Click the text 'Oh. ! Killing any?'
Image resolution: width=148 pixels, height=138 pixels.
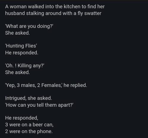tap(25, 66)
